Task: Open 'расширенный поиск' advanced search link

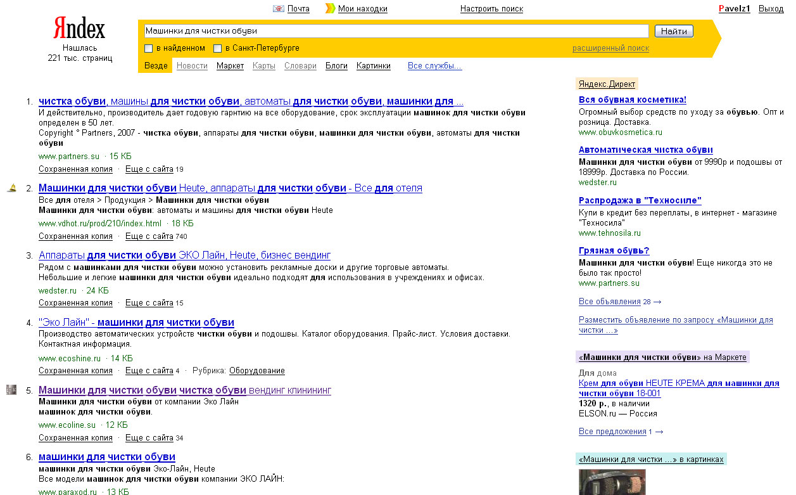Action: pyautogui.click(x=610, y=48)
